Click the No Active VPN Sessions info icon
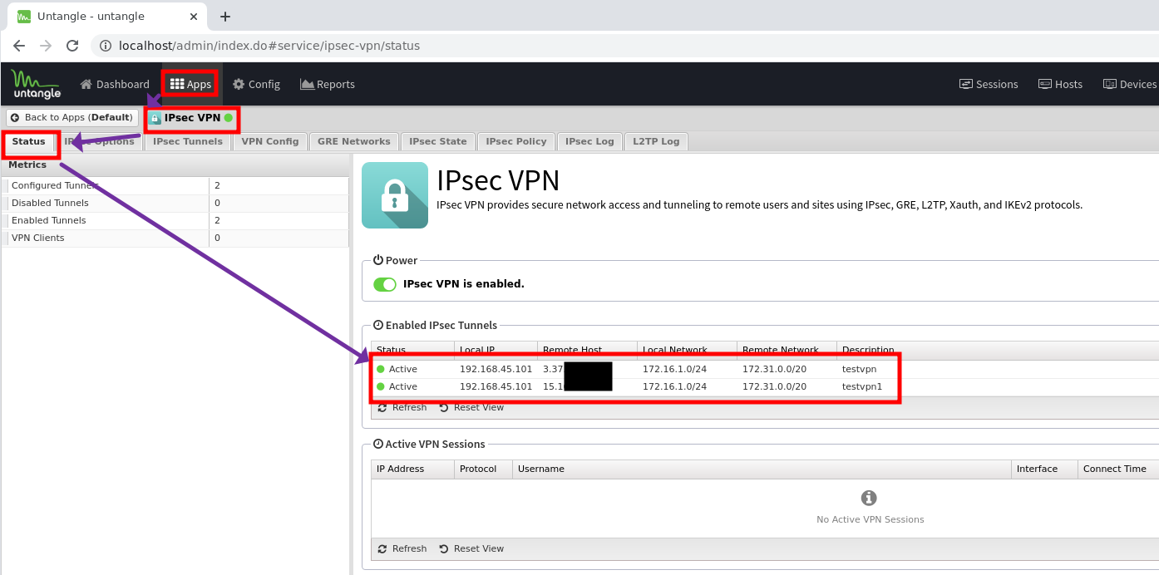The image size is (1159, 575). (869, 498)
